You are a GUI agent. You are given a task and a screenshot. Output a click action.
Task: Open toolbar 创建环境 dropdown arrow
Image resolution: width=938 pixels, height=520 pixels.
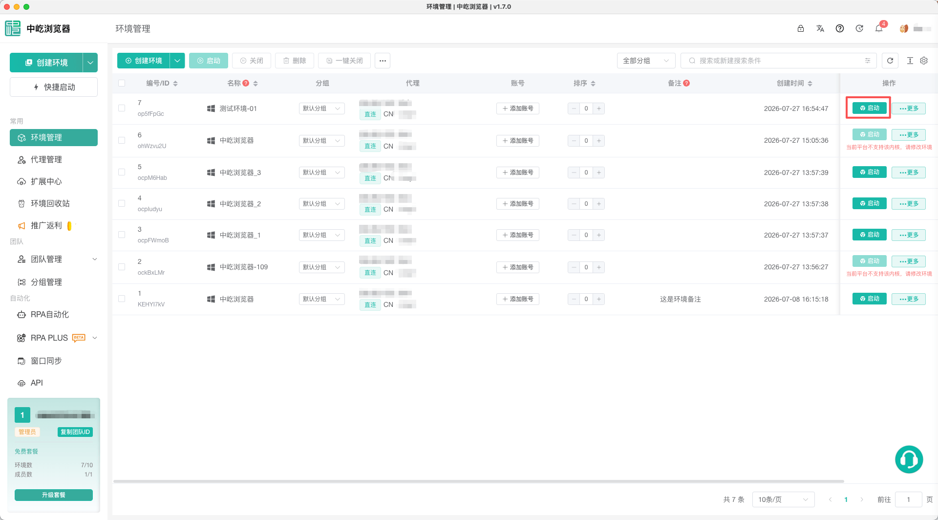coord(177,61)
